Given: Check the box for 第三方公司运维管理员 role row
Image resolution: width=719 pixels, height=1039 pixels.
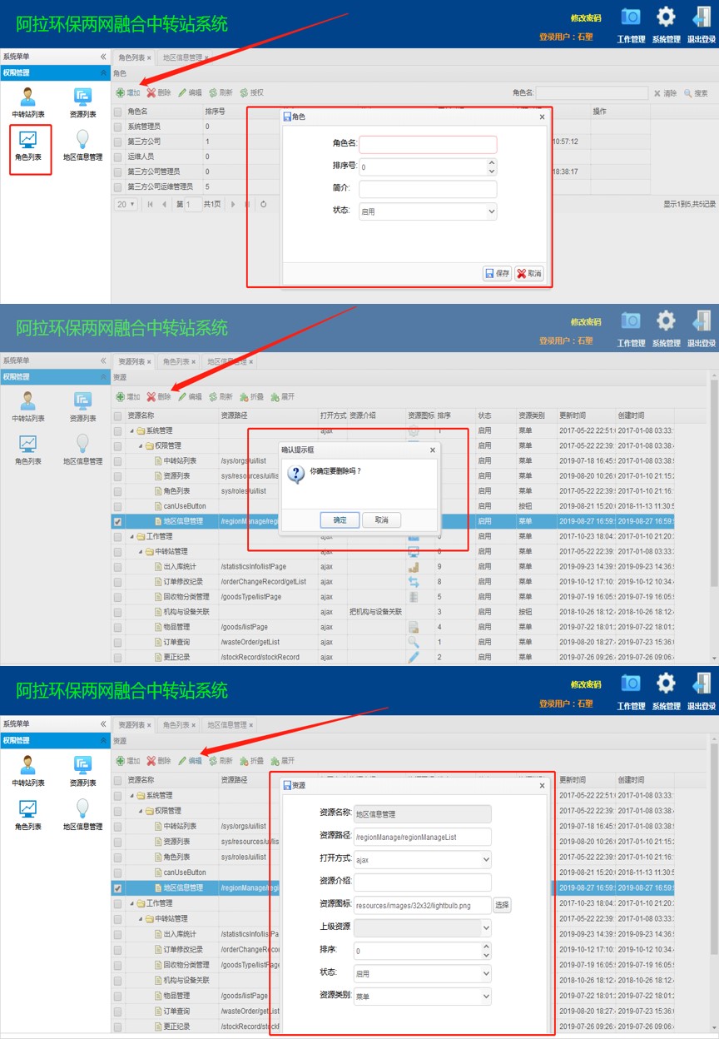Looking at the screenshot, I should pos(117,186).
